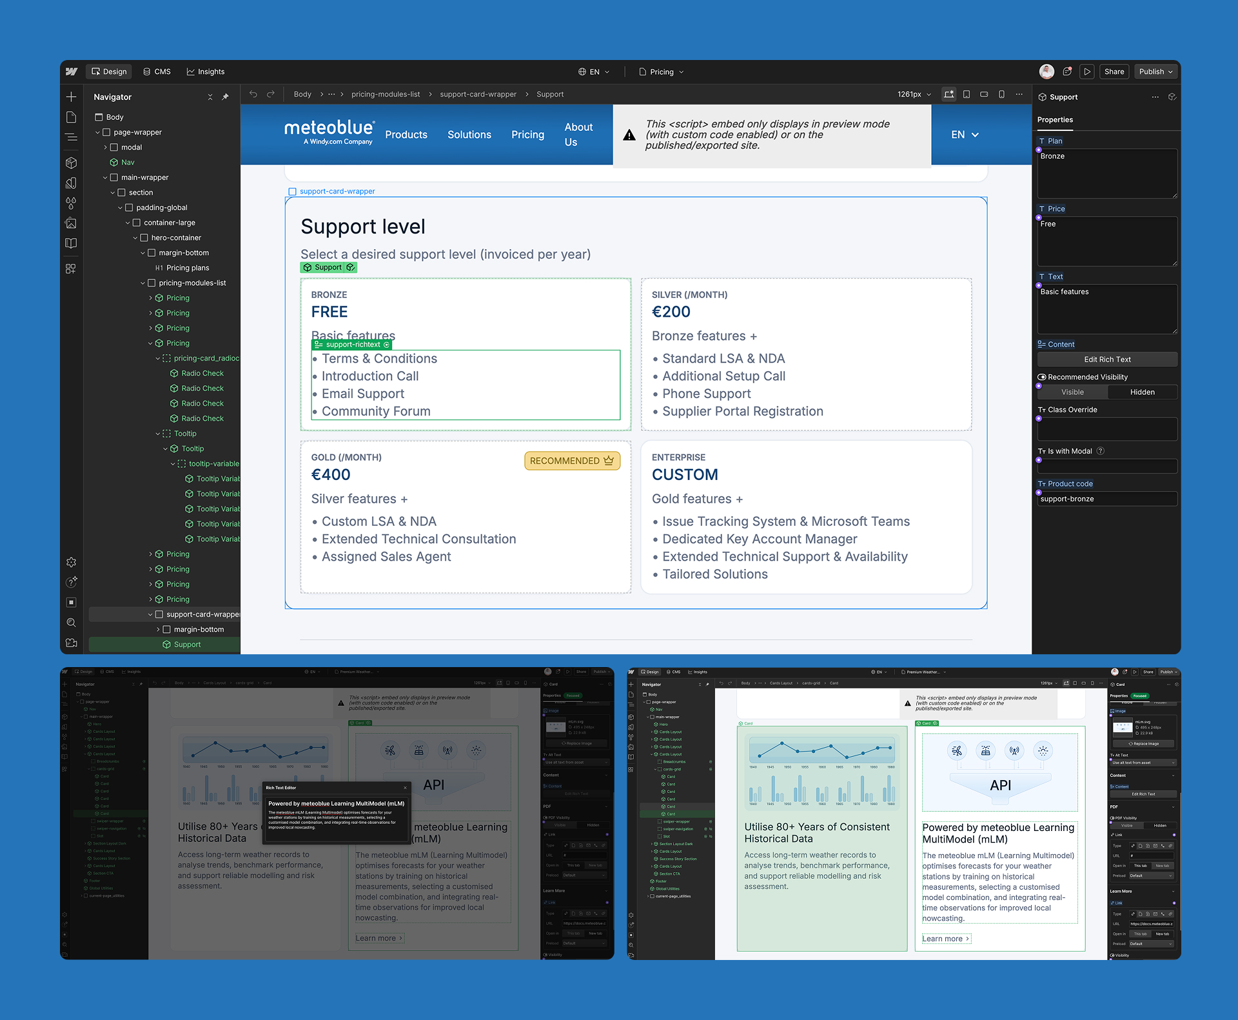Click the Share button
Viewport: 1238px width, 1020px height.
1114,72
